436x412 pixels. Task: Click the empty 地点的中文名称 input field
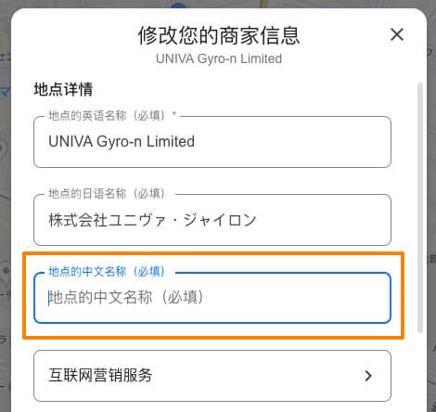point(212,298)
